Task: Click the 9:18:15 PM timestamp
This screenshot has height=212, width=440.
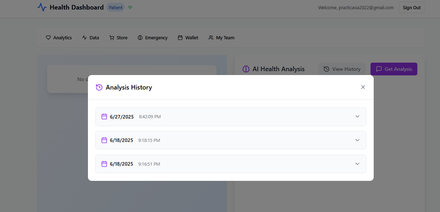Action: [x=149, y=141]
